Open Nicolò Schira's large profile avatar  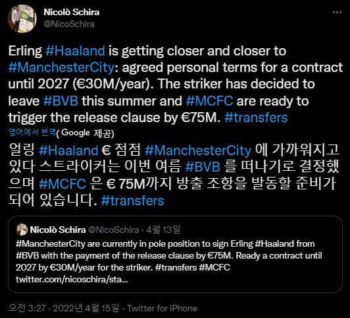[22, 18]
